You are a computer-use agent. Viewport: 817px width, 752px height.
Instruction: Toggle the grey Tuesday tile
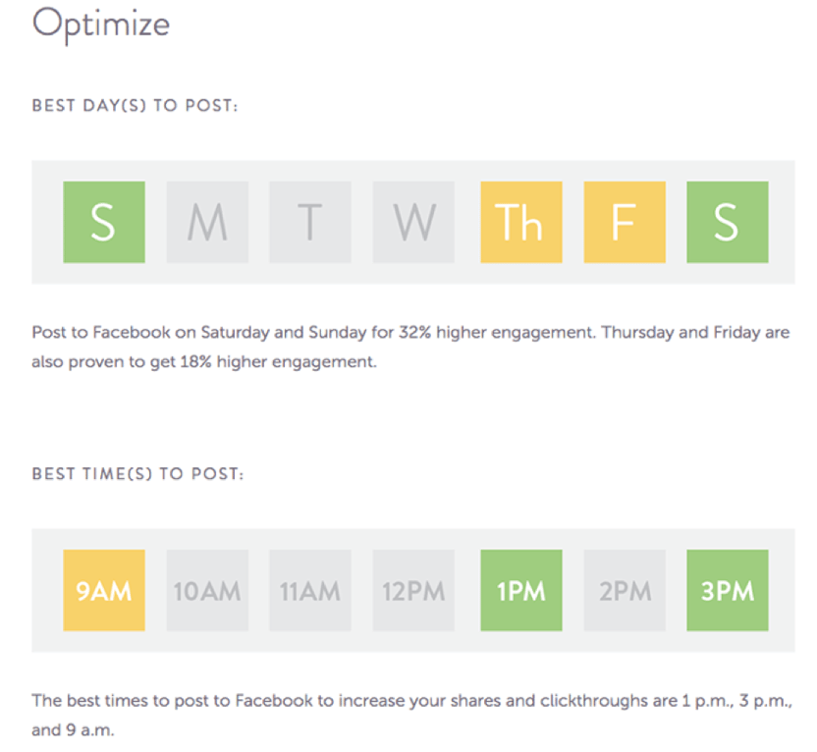coord(310,222)
